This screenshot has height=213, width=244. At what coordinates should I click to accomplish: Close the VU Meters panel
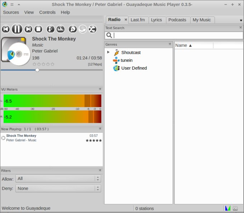[100, 89]
